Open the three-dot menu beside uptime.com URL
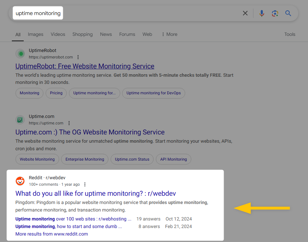This screenshot has height=242, width=308. tap(69, 123)
